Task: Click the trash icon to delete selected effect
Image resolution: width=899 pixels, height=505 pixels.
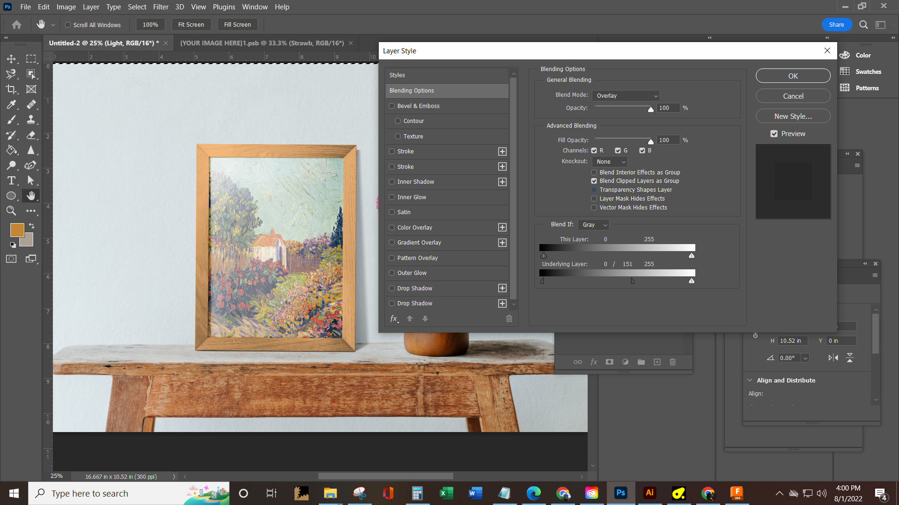Action: tap(509, 318)
